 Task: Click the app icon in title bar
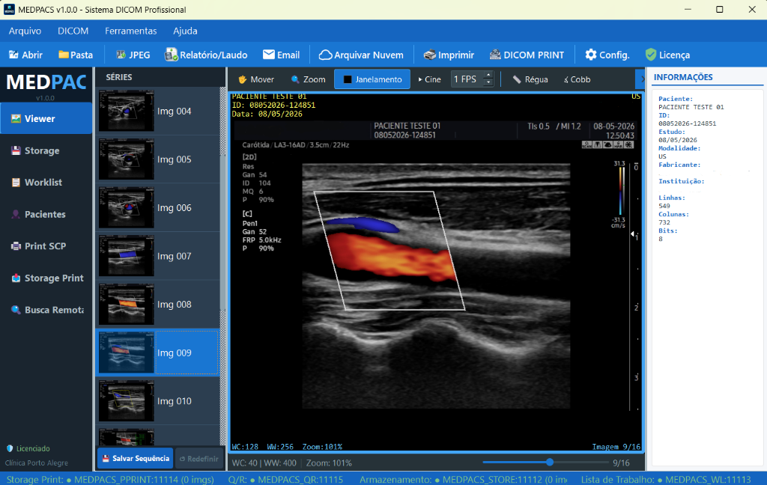pos(9,9)
